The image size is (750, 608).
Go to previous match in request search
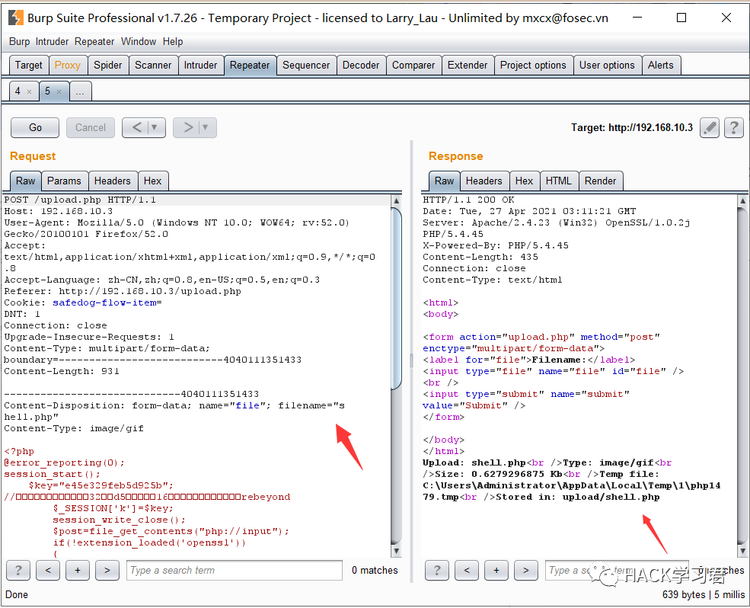(48, 570)
